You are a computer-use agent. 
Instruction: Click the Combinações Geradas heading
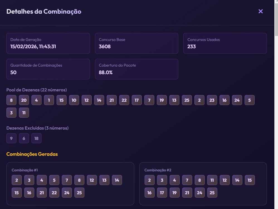(32, 154)
